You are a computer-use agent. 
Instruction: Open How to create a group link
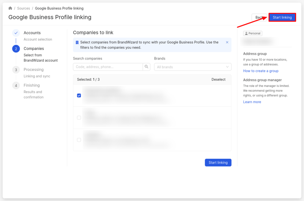coord(261,71)
